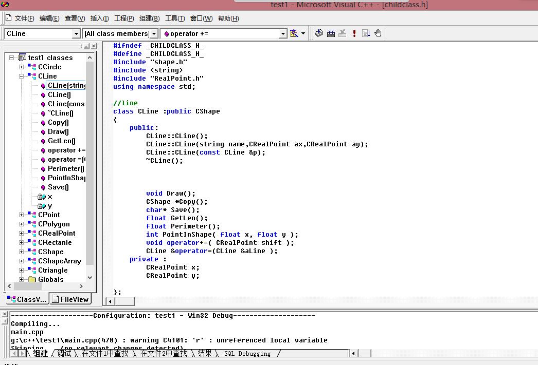Image resolution: width=538 pixels, height=365 pixels.
Task: Open the 窗口(W) menu
Action: pos(202,18)
